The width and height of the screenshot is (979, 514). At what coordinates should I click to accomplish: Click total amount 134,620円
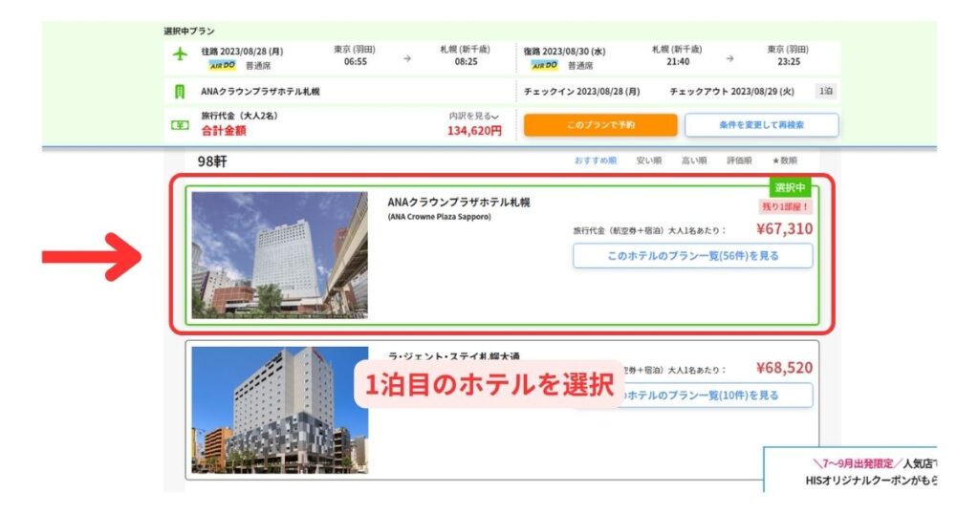click(x=474, y=131)
